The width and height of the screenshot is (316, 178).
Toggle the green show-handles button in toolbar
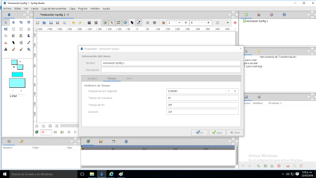click(105, 23)
